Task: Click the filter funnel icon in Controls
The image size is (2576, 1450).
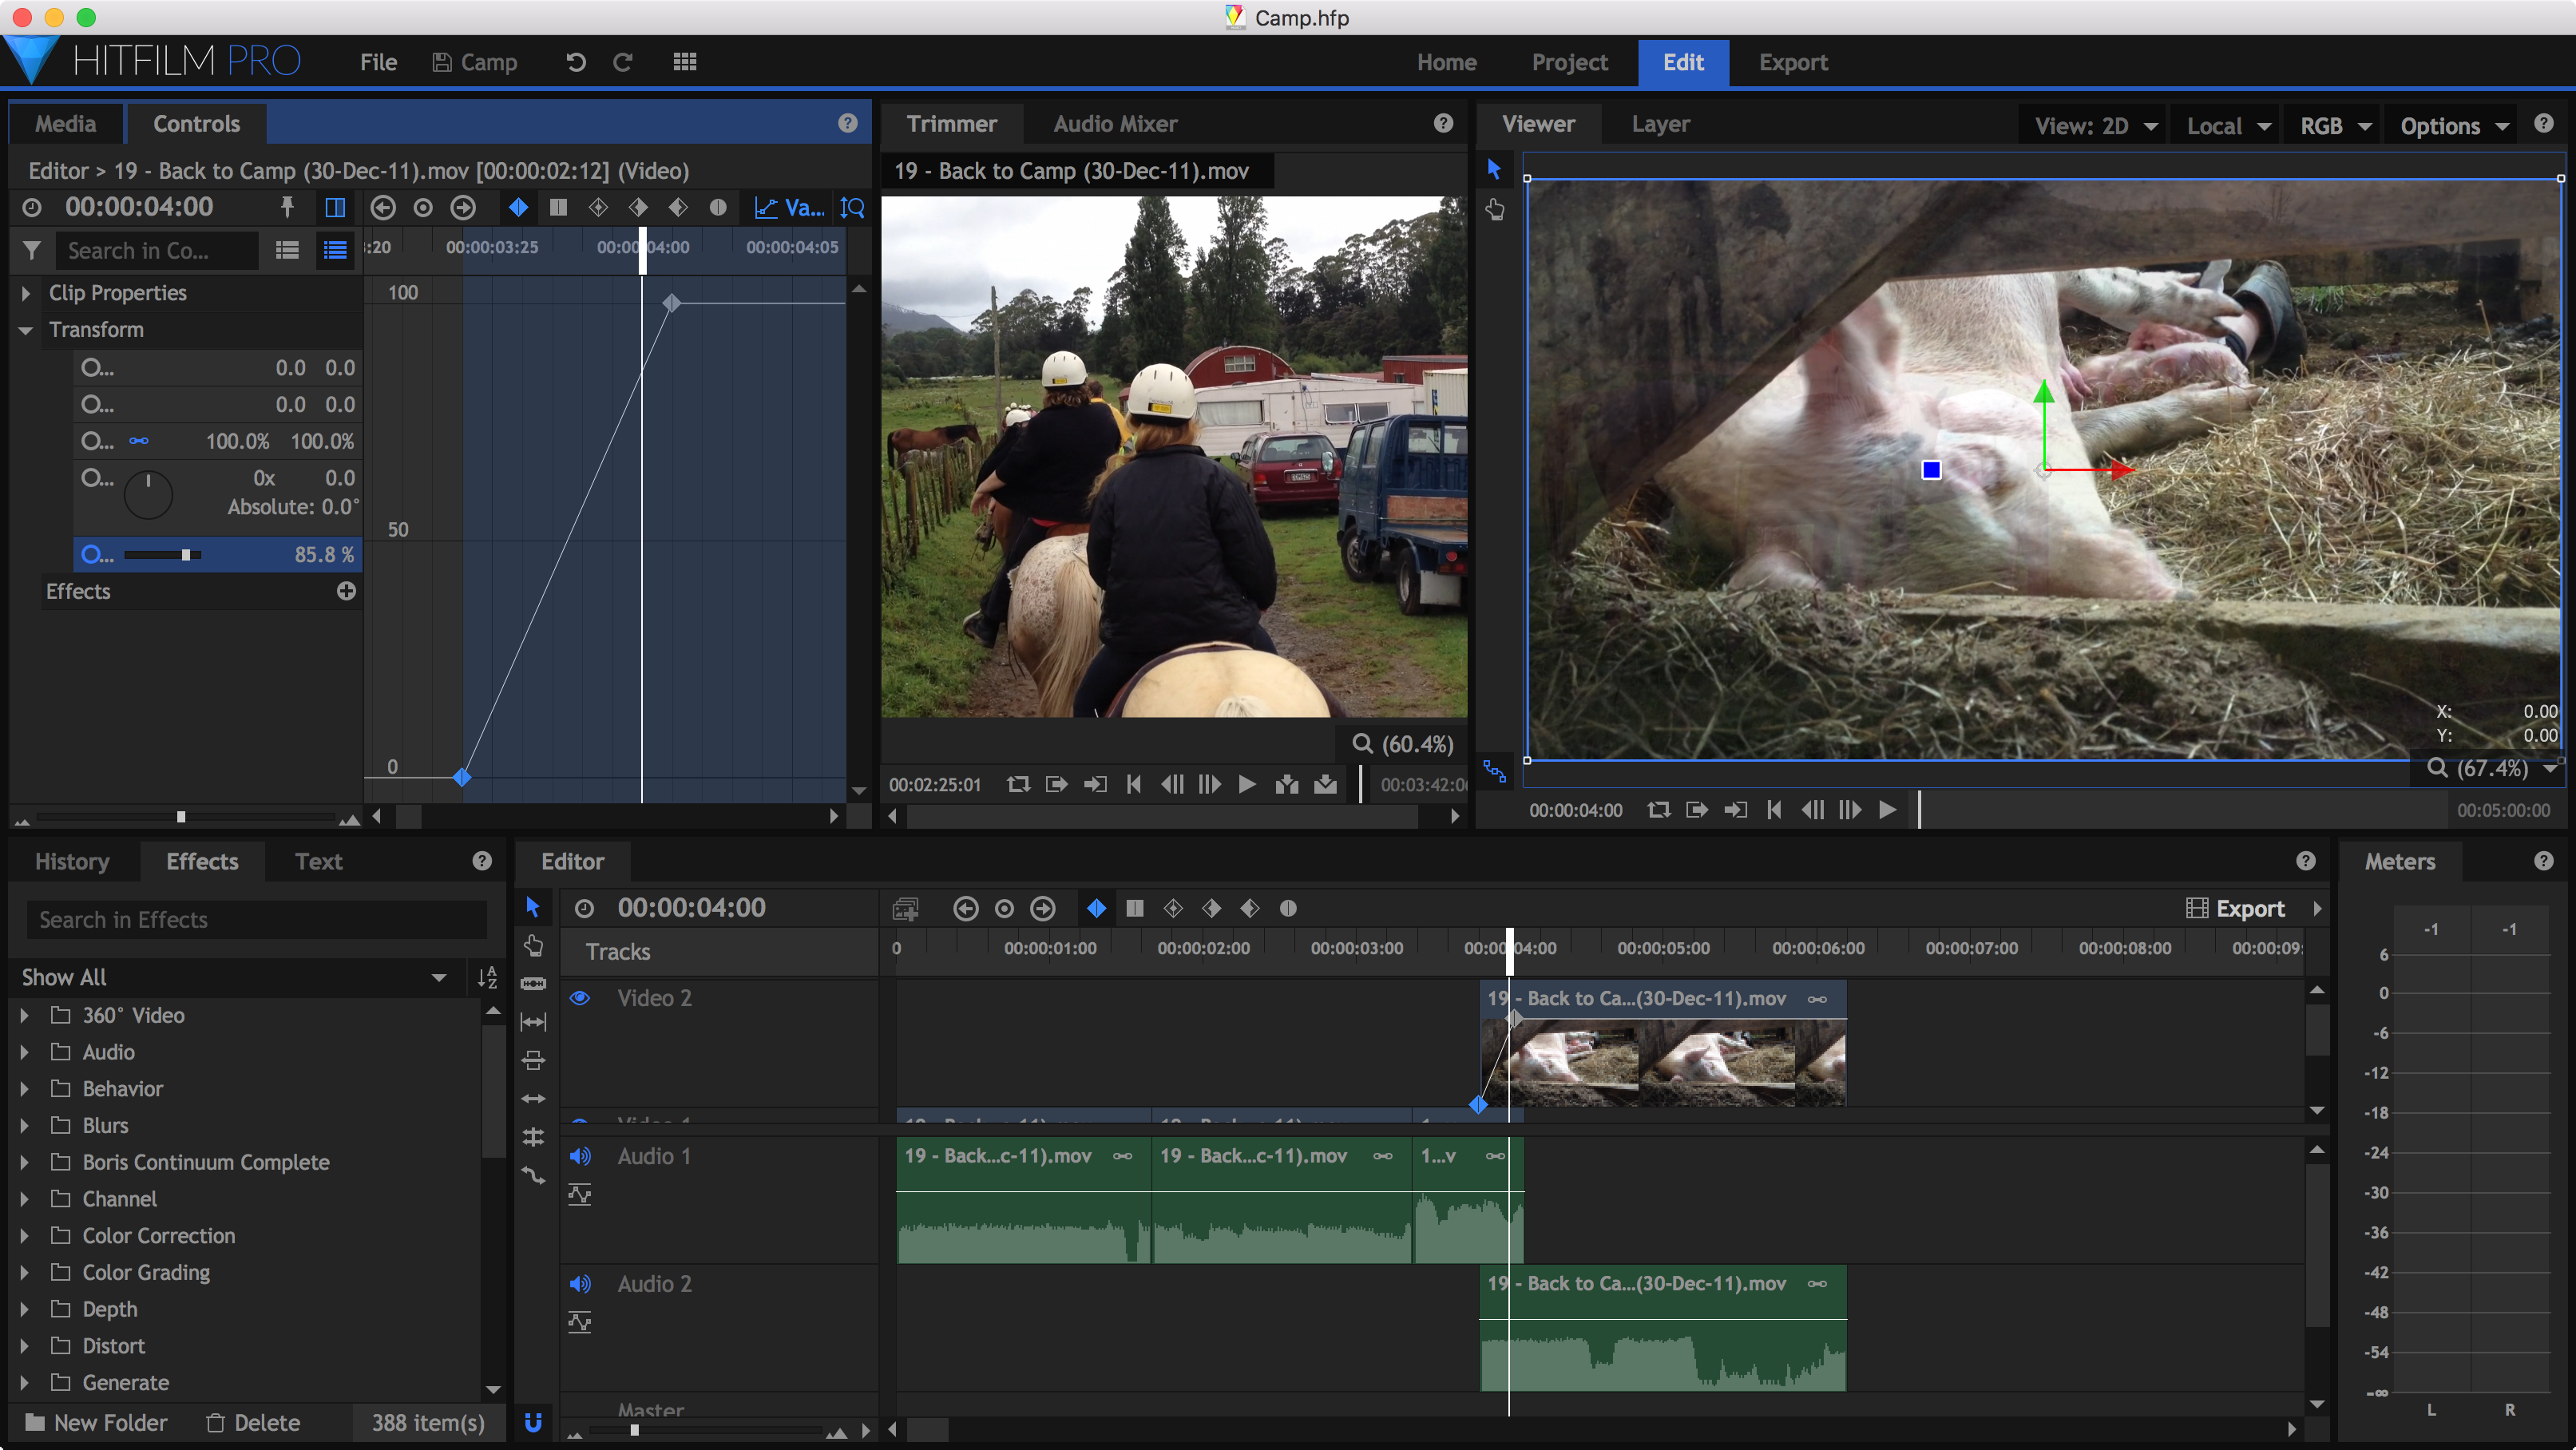Action: [x=32, y=250]
